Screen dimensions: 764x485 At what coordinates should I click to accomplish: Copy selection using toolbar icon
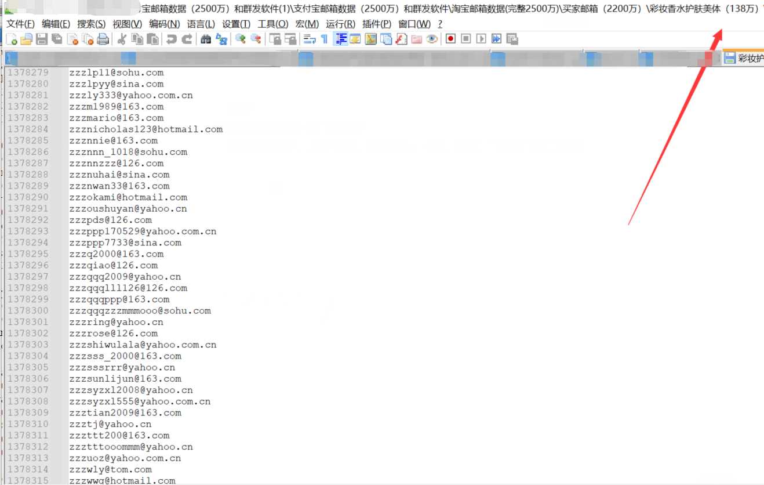137,39
